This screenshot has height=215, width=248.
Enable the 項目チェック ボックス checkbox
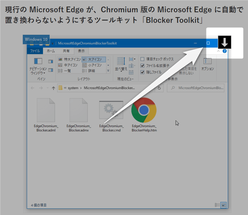(143, 59)
